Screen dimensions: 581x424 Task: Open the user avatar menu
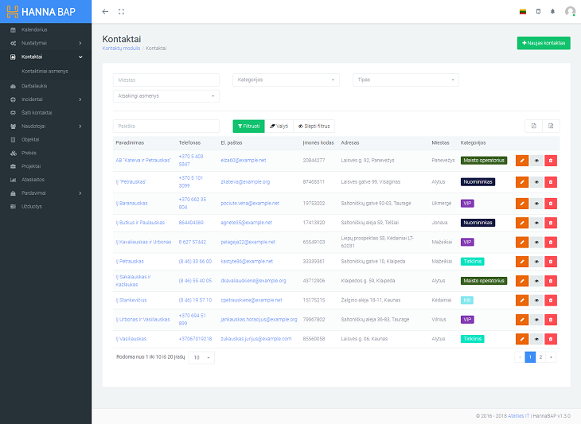tap(570, 12)
